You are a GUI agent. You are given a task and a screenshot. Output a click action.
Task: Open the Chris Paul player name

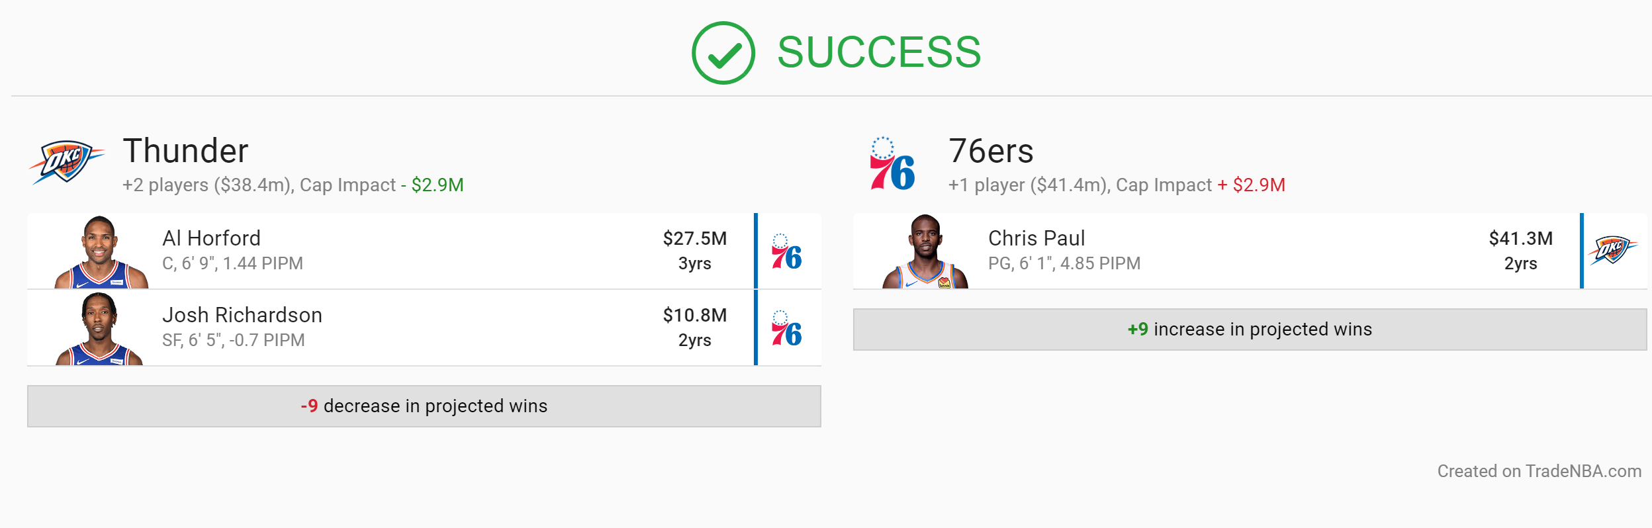coord(1036,238)
